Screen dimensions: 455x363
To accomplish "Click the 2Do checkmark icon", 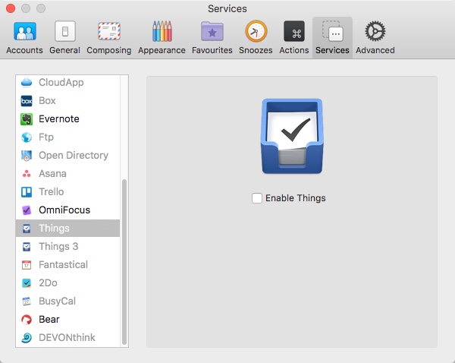I will click(27, 283).
